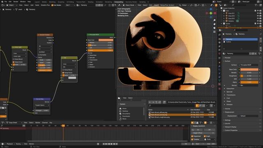Viewport: 263px width, 148px height.
Task: Click play animation button in timeline
Action: [x=111, y=144]
